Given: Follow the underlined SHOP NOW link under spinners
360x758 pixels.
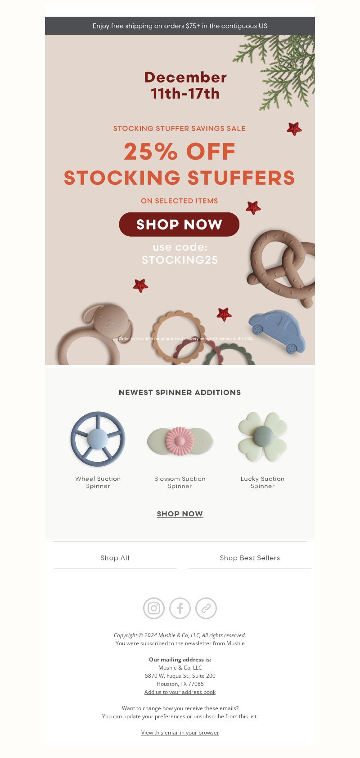Looking at the screenshot, I should [x=180, y=514].
